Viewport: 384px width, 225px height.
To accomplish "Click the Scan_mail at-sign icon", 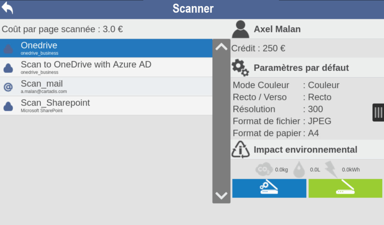I will [8, 87].
